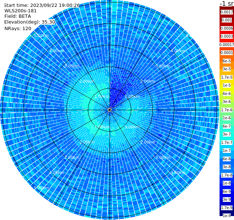Pick the 0.0003 colorbar value
This screenshot has height=220, width=234.
click(227, 36)
